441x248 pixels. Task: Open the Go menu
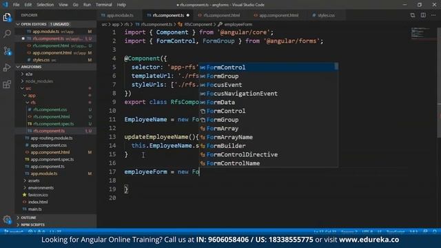coord(75,5)
